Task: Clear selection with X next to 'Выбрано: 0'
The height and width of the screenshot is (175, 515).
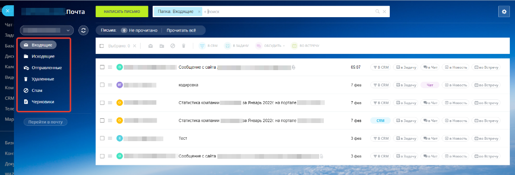Action: point(135,46)
